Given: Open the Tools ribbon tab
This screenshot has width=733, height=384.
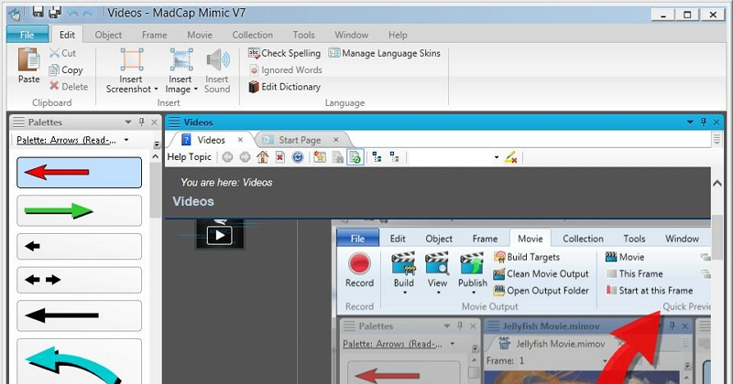Looking at the screenshot, I should tap(304, 35).
